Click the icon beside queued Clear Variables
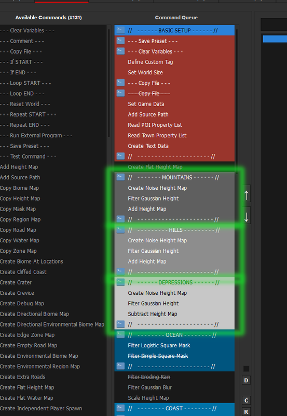This screenshot has height=416, width=287. 120,51
